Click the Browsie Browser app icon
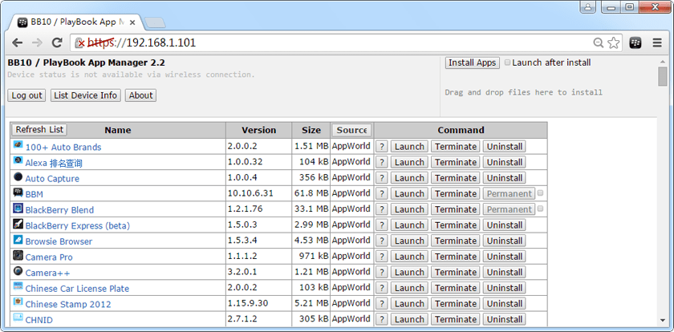674x332 pixels. (x=18, y=239)
